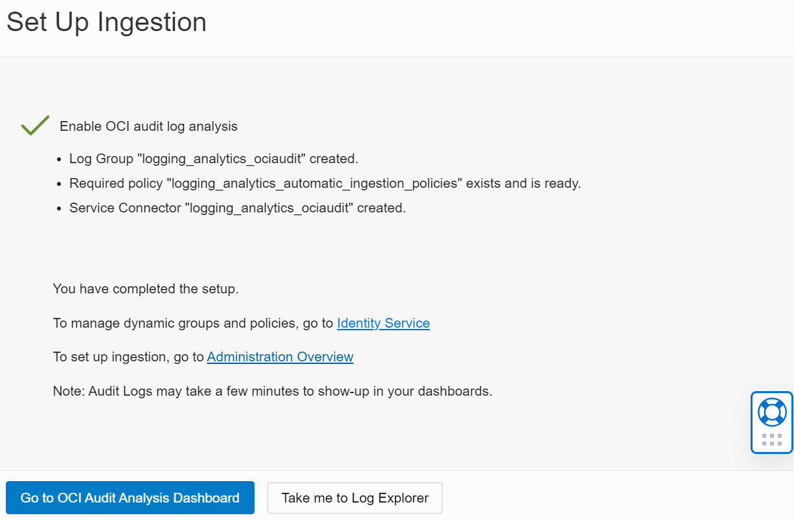Follow the Administration Overview link
794x520 pixels.
click(280, 357)
